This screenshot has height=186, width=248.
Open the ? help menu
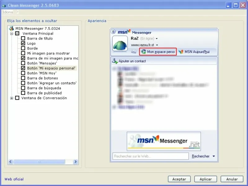click(17, 12)
